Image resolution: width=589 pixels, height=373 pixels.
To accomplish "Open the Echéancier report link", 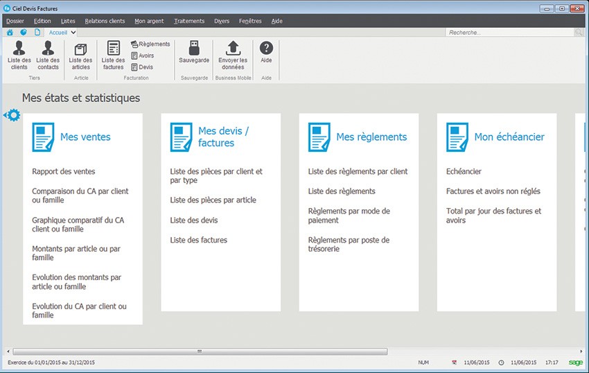I will 464,171.
